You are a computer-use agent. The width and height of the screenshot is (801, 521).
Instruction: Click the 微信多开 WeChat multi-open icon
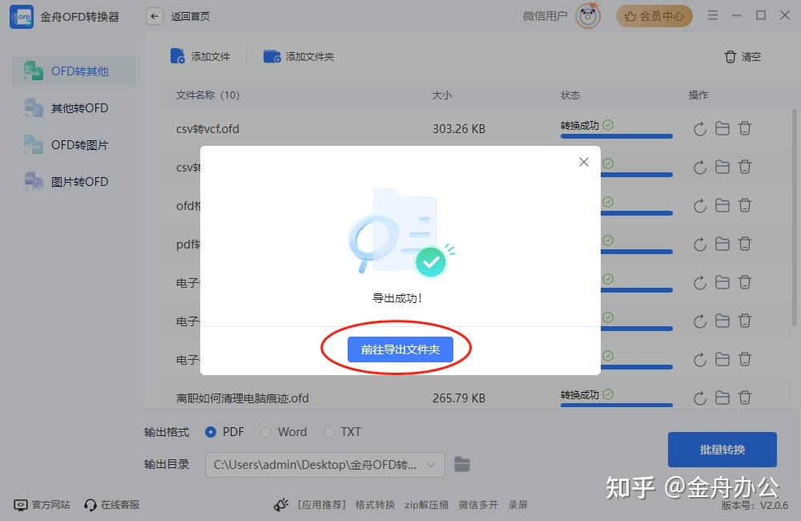point(479,505)
